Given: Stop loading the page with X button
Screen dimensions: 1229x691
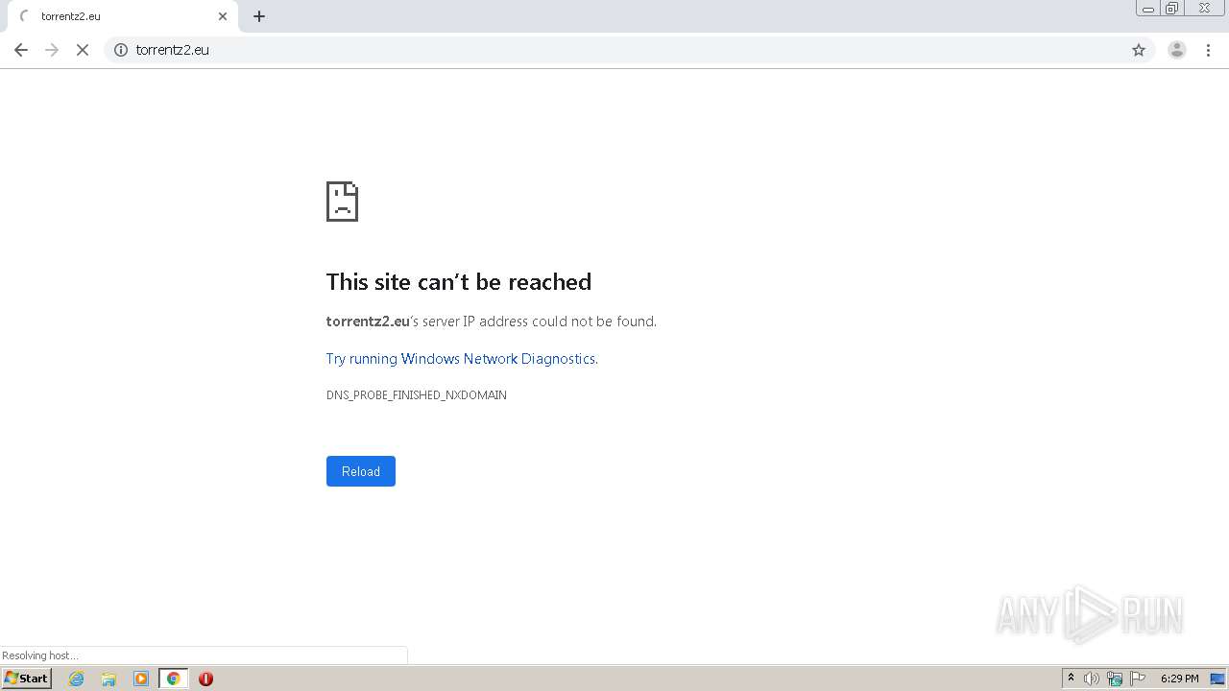Looking at the screenshot, I should 83,50.
